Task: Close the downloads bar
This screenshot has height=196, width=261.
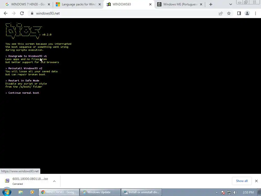Action: click(256, 181)
